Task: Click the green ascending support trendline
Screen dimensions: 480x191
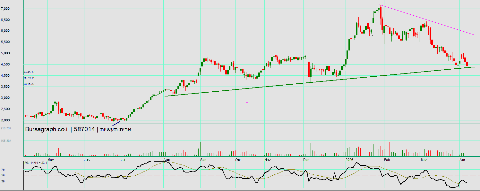Action: (x=257, y=87)
